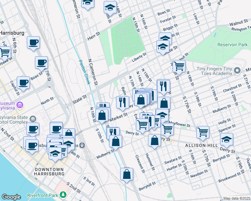251x201 pixels.
Task: Select the shopping cart marker above Allison Hill label
Action: 203,132
